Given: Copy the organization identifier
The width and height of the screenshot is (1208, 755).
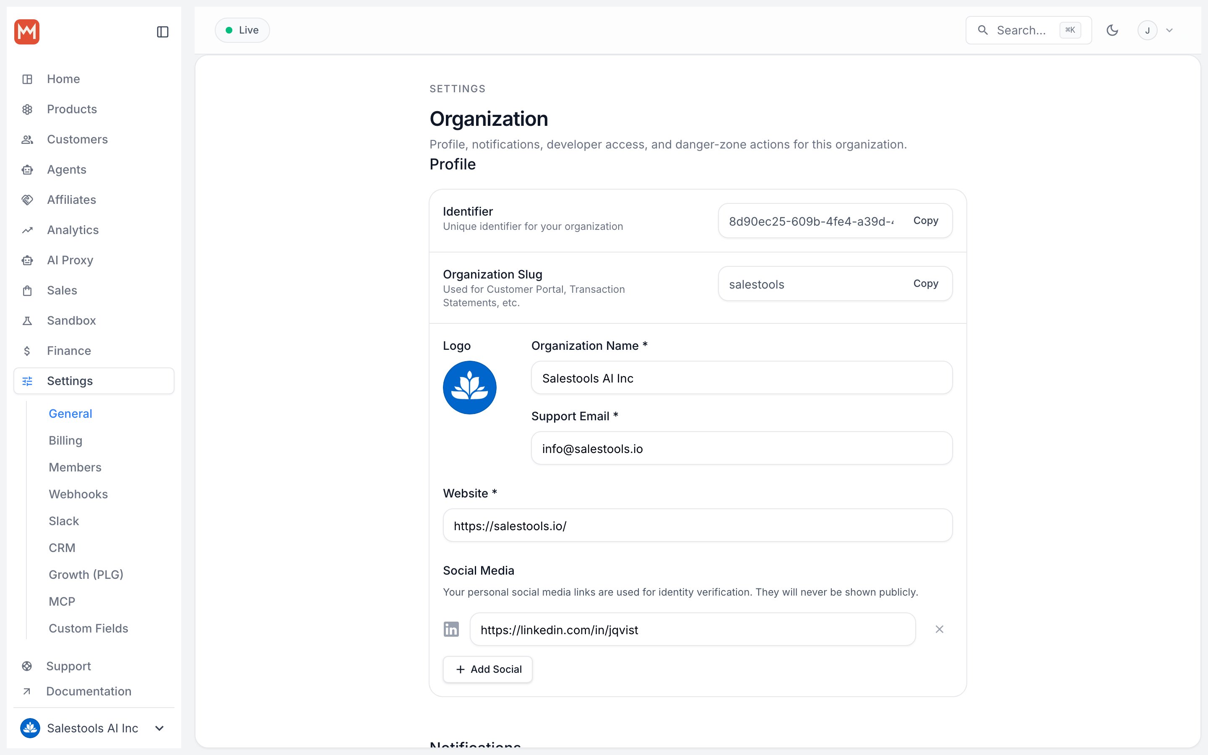Looking at the screenshot, I should [x=925, y=221].
